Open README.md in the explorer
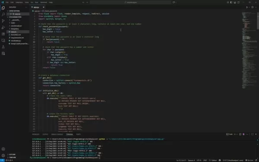The width and height of the screenshot is (259, 162). pyautogui.click(x=16, y=35)
